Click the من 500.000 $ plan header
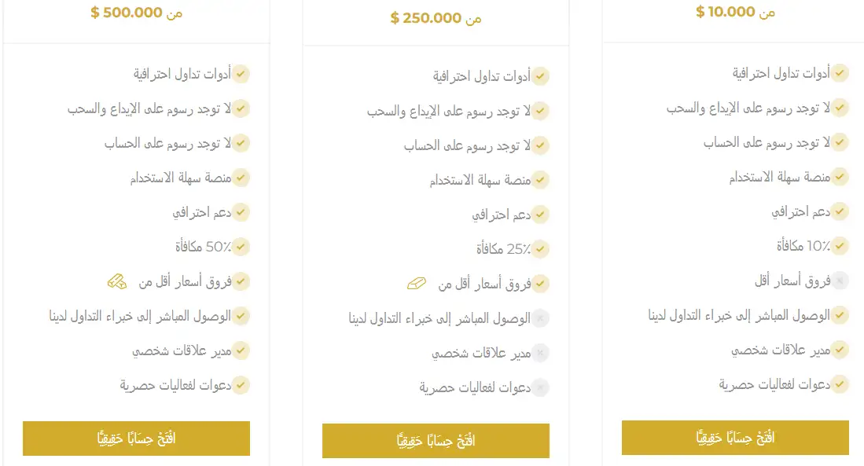Image resolution: width=864 pixels, height=466 pixels. pyautogui.click(x=135, y=12)
